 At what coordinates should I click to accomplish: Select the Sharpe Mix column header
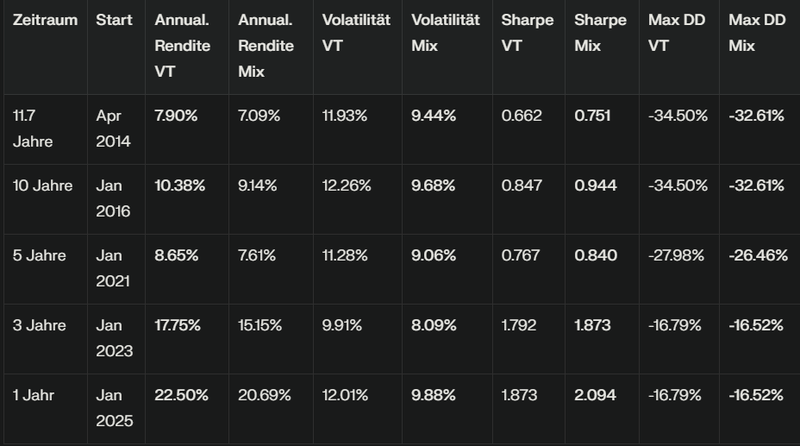[601, 33]
